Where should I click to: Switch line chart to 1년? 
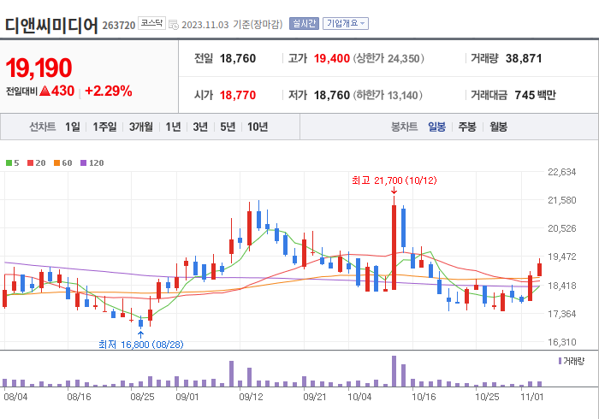coord(173,127)
